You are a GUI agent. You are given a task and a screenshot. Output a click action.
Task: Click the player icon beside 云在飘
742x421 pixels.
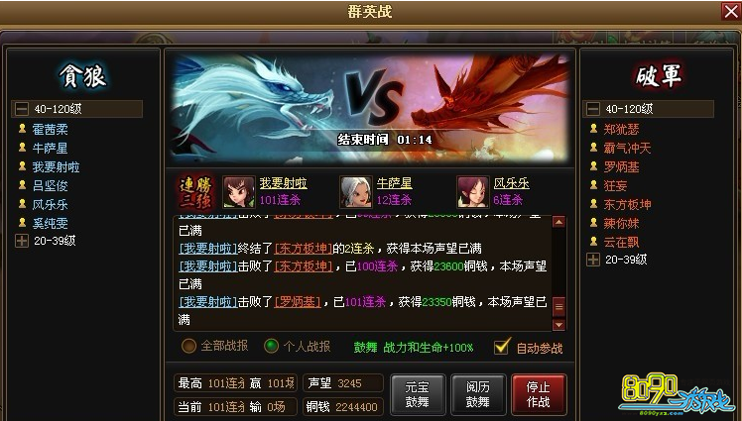(x=593, y=242)
